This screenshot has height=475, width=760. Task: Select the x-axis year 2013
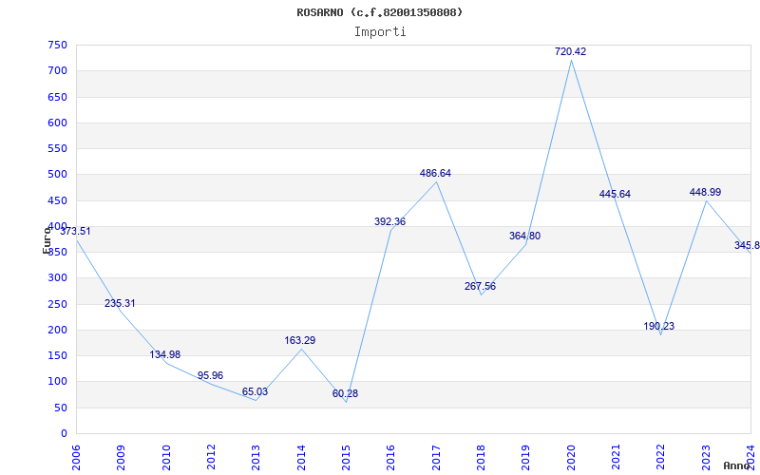256,458
